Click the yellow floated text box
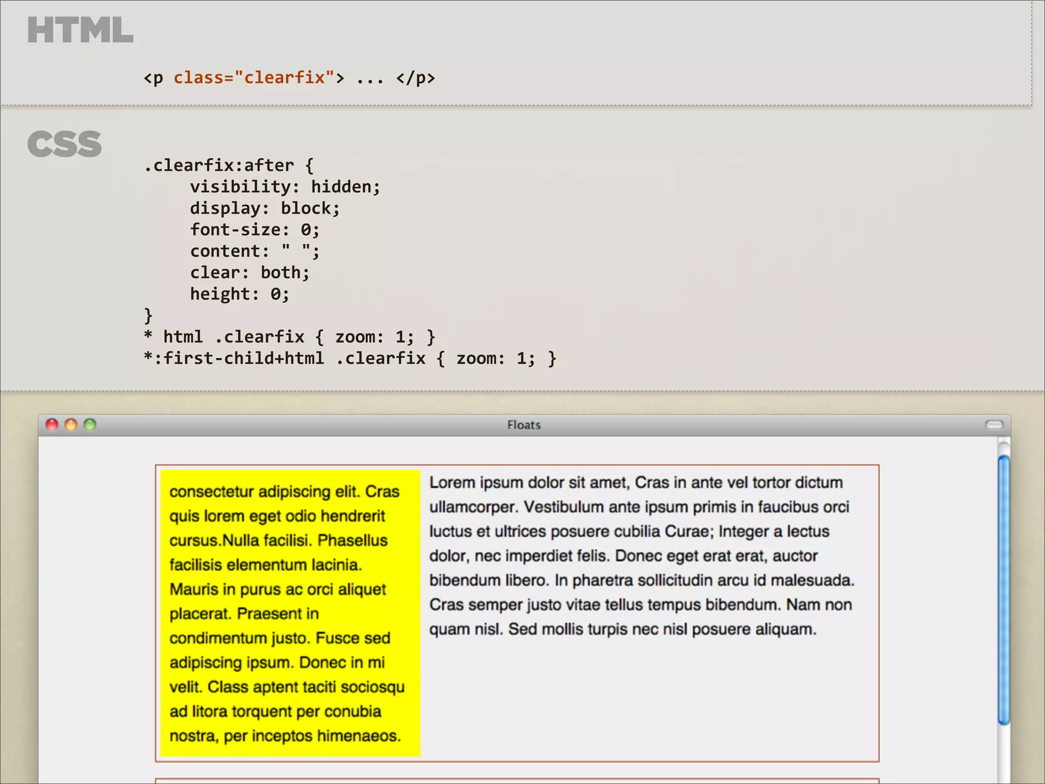This screenshot has width=1045, height=784. (x=290, y=613)
